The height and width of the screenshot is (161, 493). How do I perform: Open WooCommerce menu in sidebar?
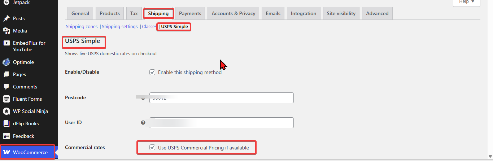point(28,152)
